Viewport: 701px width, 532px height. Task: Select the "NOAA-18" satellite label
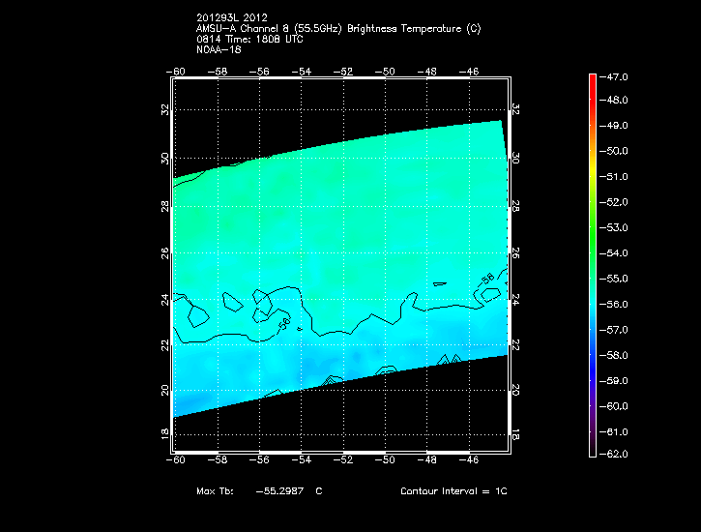point(218,49)
